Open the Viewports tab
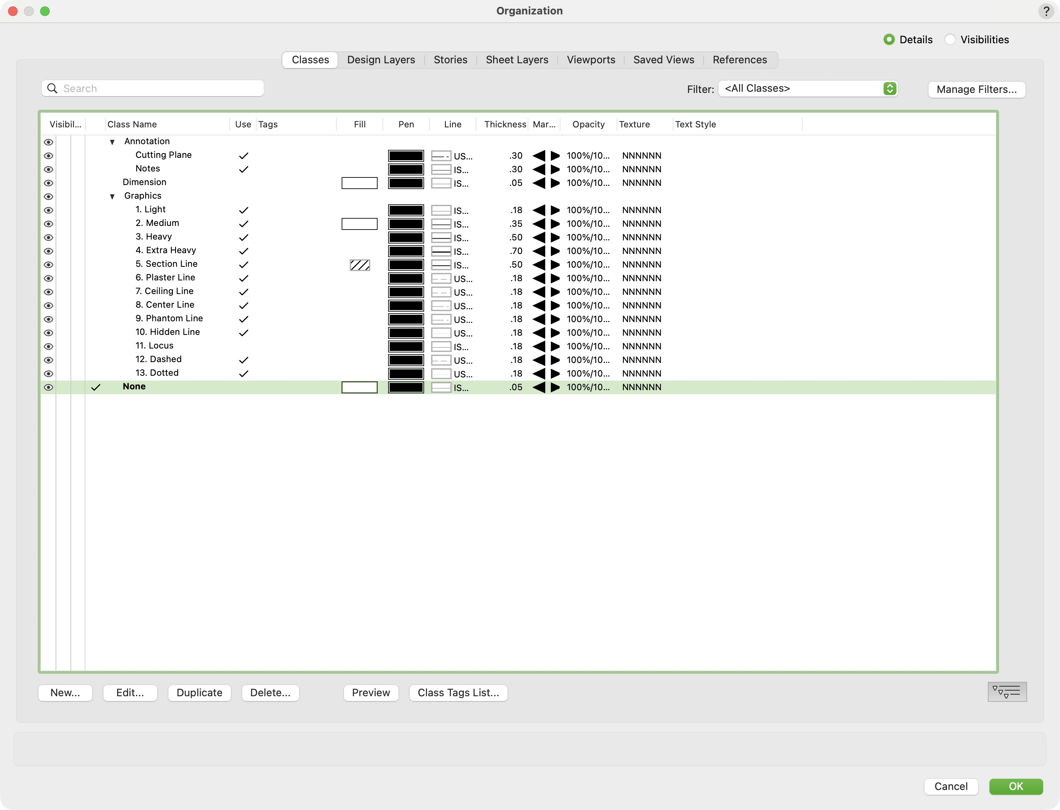 (591, 60)
